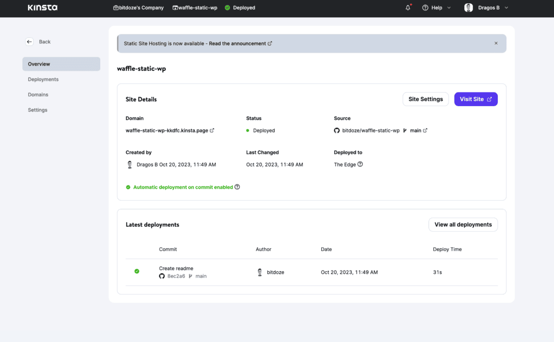554x342 pixels.
Task: Click bitdoze author name
Action: pos(275,272)
